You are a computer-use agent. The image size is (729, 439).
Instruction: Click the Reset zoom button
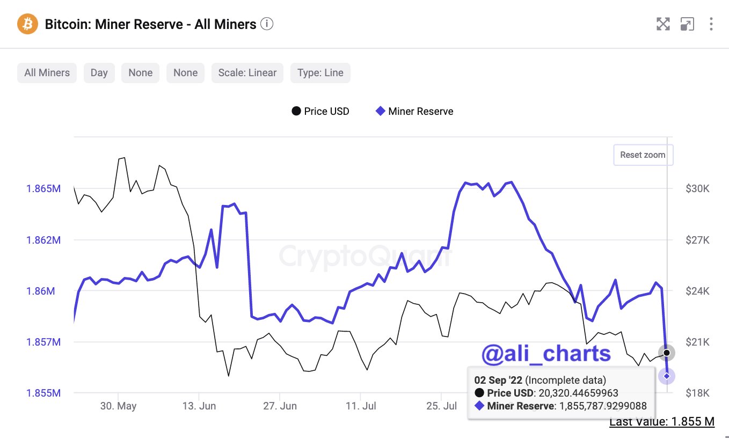643,155
